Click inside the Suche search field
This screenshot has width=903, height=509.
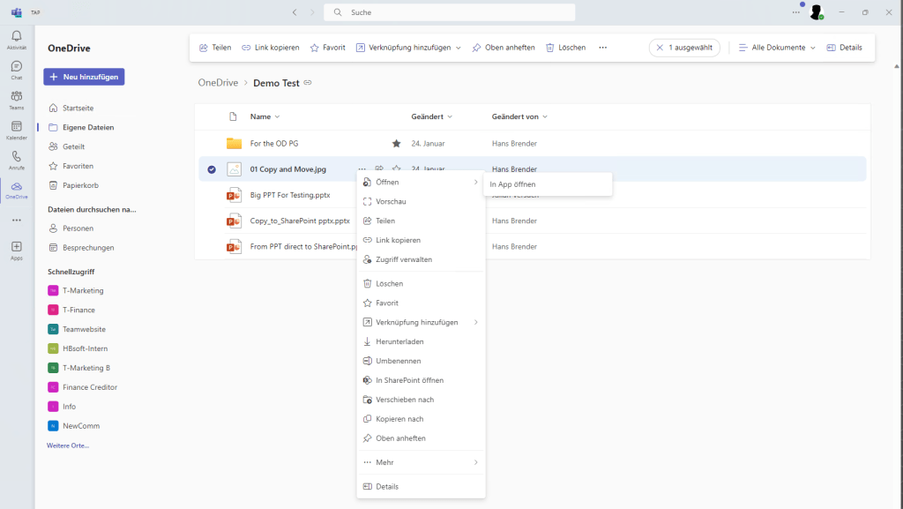(449, 11)
